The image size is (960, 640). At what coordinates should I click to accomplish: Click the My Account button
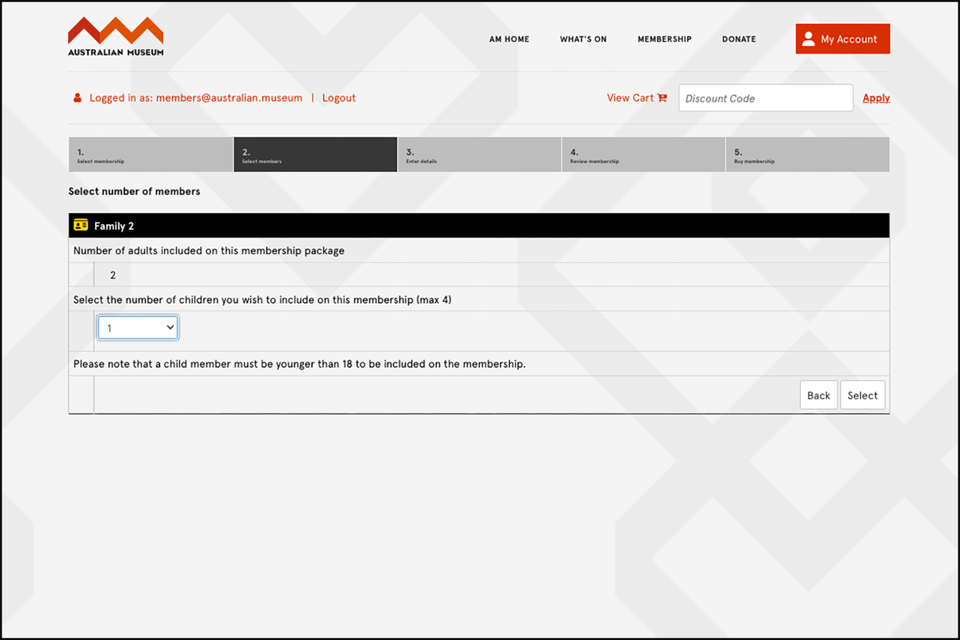pyautogui.click(x=842, y=38)
